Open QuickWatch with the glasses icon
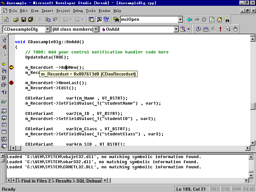 pos(4,102)
